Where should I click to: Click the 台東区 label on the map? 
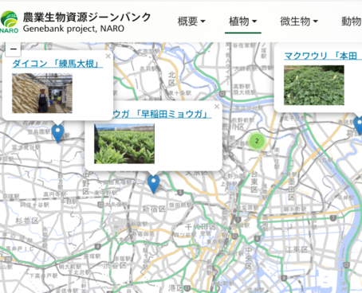254,182
